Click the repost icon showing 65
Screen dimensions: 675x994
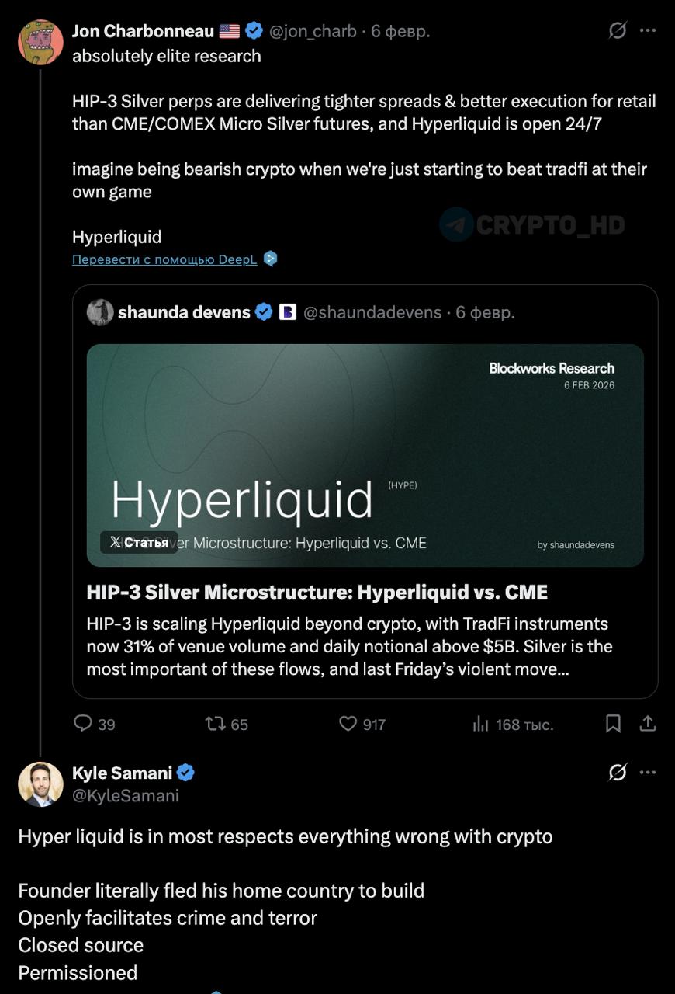(215, 724)
